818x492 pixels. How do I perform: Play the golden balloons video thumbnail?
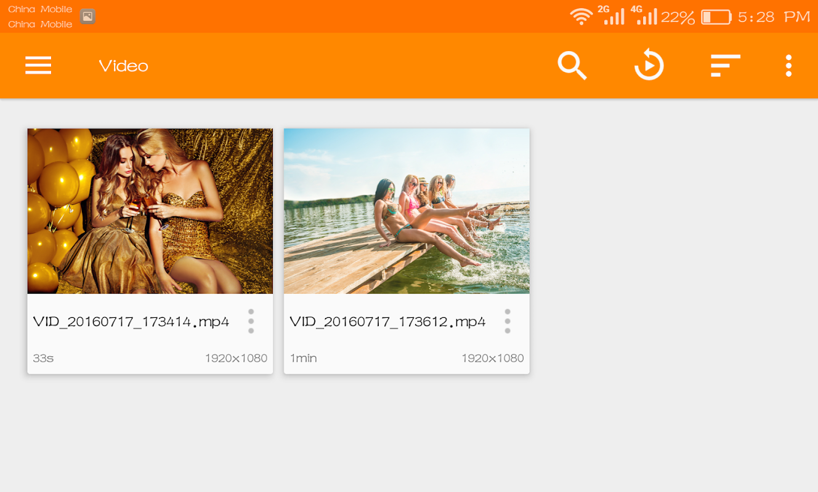coord(150,211)
